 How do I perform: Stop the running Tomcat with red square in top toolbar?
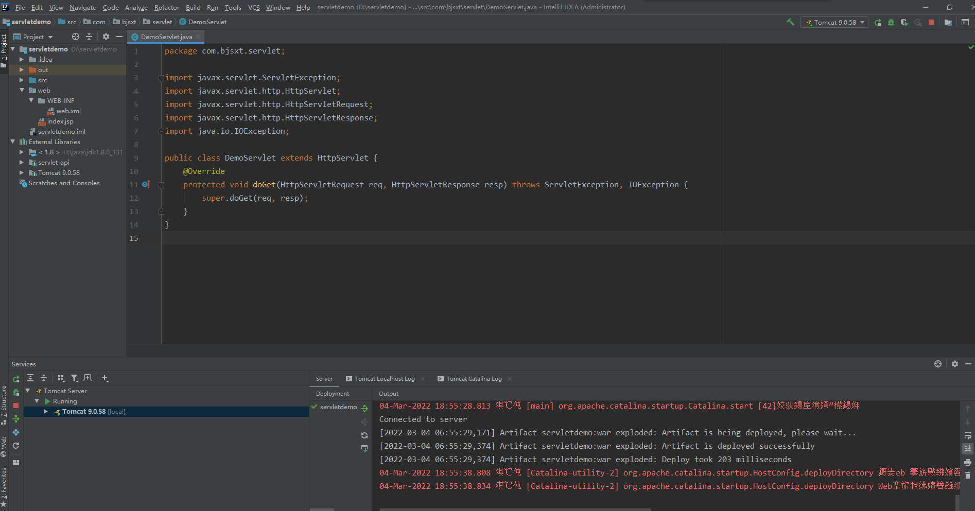[931, 22]
